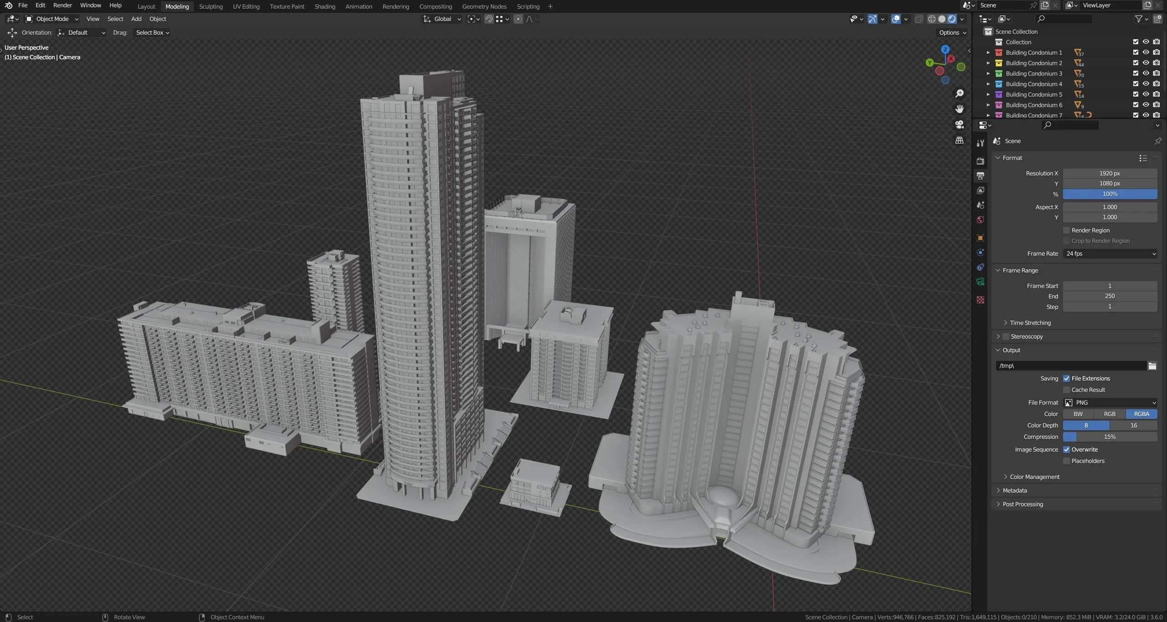This screenshot has width=1167, height=622.
Task: Open the View Layer properties tab
Action: 980,190
